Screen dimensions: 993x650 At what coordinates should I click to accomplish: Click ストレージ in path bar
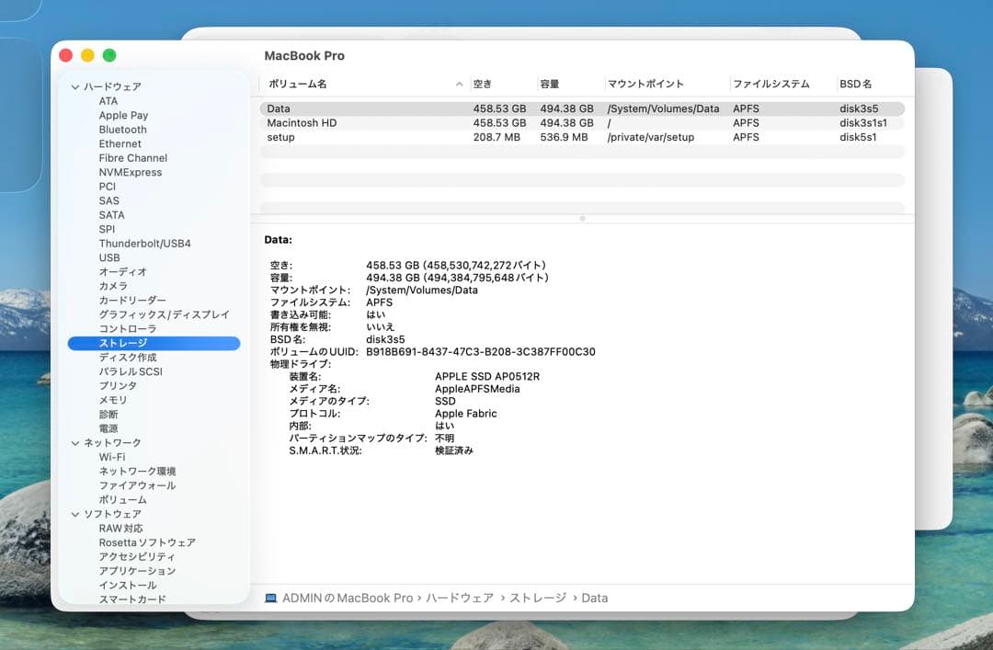pyautogui.click(x=538, y=598)
